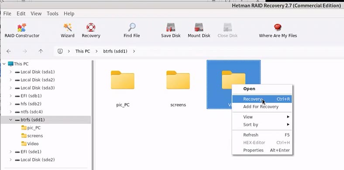Open View submenu in context menu
Screen dimensions: 344x170
tap(262, 117)
